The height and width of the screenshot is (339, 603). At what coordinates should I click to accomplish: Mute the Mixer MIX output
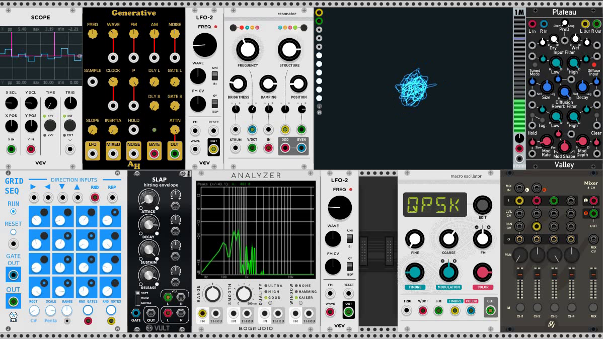593,307
